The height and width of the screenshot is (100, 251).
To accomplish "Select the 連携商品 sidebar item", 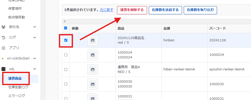I will pyautogui.click(x=15, y=78).
